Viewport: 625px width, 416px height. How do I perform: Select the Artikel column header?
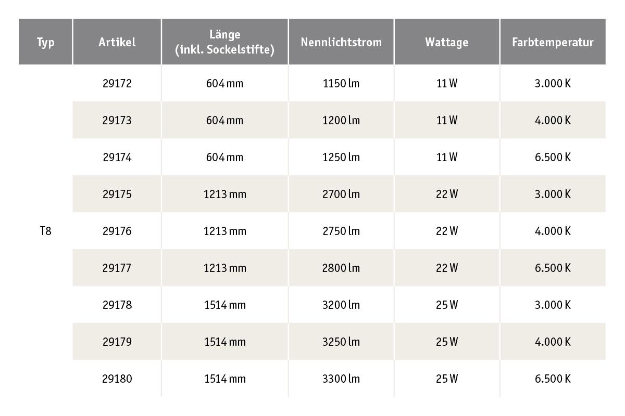[117, 42]
